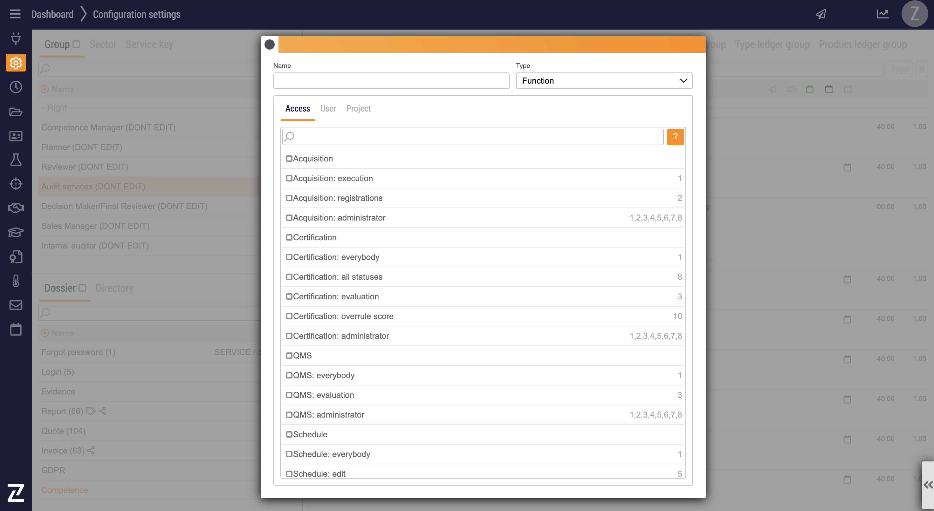Image resolution: width=934 pixels, height=511 pixels.
Task: Click the graduation cap sidebar icon
Action: (16, 232)
